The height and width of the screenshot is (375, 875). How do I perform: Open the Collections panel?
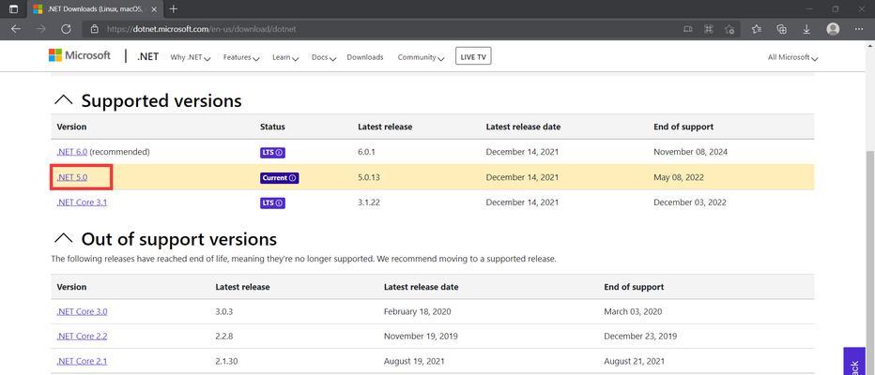[782, 29]
